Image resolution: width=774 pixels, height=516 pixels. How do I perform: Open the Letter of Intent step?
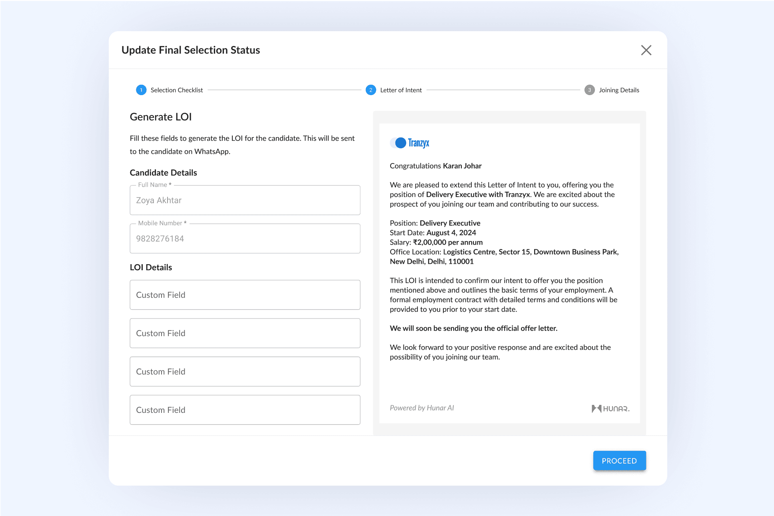pyautogui.click(x=401, y=90)
